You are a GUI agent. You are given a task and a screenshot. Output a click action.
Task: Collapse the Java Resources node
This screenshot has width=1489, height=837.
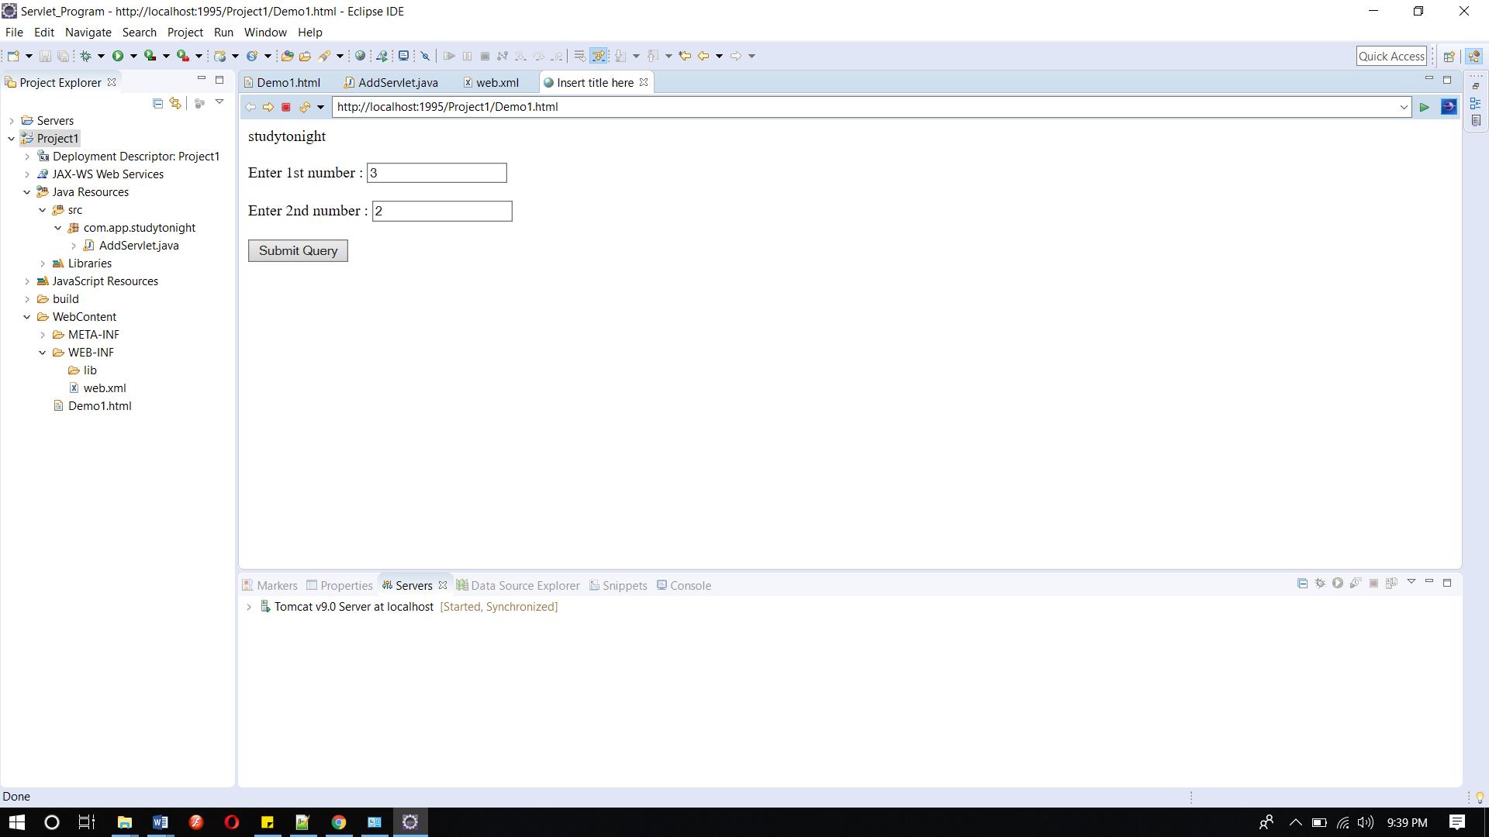click(x=27, y=192)
